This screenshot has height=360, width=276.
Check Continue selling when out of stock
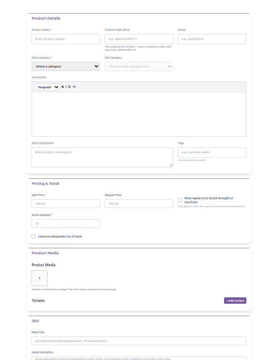pyautogui.click(x=34, y=236)
